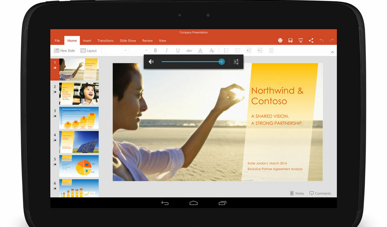
Task: Toggle strikethrough abc formatting
Action: tap(189, 51)
